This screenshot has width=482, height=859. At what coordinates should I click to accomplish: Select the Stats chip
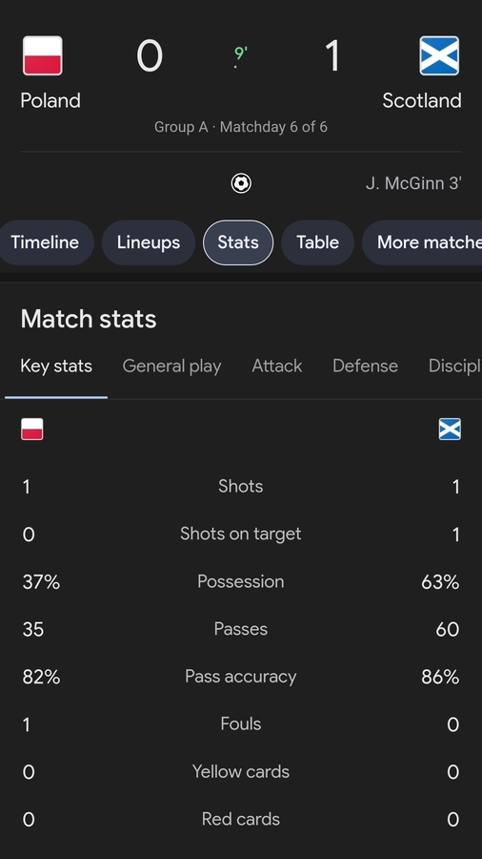238,242
